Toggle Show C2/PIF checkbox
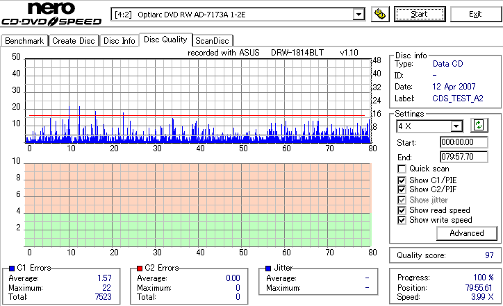The image size is (503, 306). pyautogui.click(x=402, y=189)
